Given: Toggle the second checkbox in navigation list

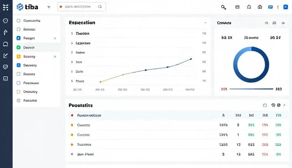Looking at the screenshot, I should 18,29.
